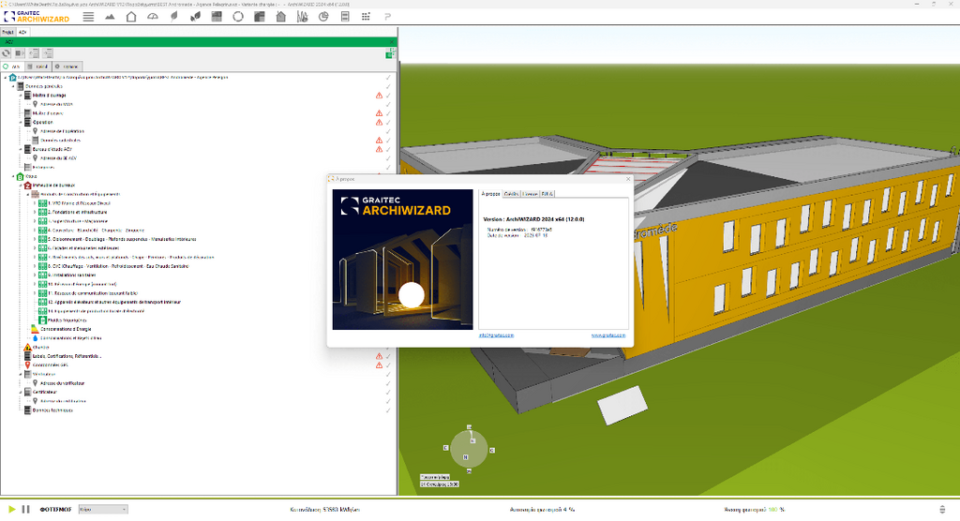The height and width of the screenshot is (521, 960).
Task: Click the Pause button in bottom bar
Action: click(x=25, y=509)
